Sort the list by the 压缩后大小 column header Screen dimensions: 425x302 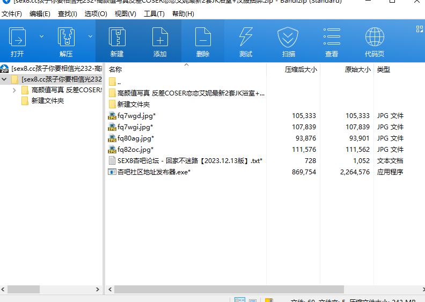(301, 70)
